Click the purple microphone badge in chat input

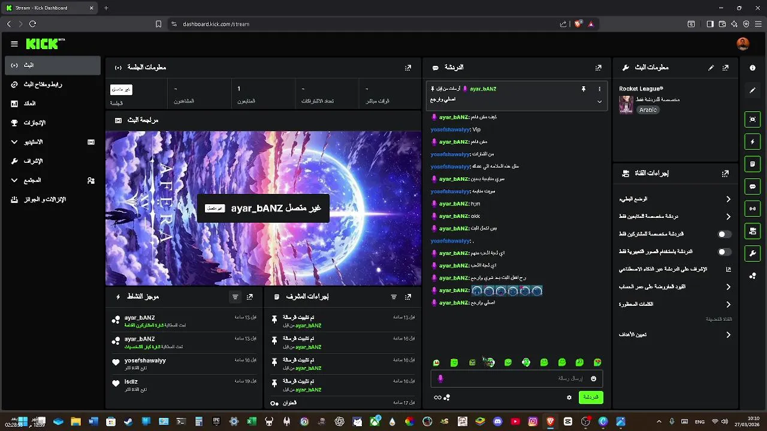point(440,378)
